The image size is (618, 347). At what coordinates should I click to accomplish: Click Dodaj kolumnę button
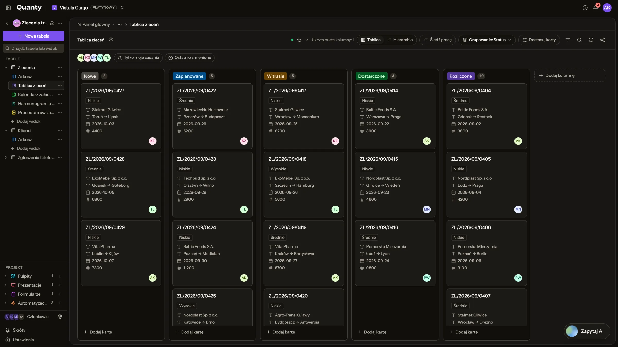(570, 75)
